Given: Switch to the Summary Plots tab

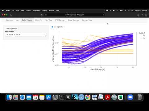Looking at the screenshot, I should pyautogui.click(x=87, y=20).
